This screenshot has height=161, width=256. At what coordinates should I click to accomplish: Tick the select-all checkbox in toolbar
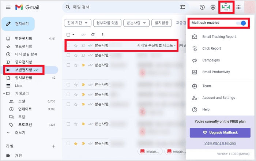69,35
